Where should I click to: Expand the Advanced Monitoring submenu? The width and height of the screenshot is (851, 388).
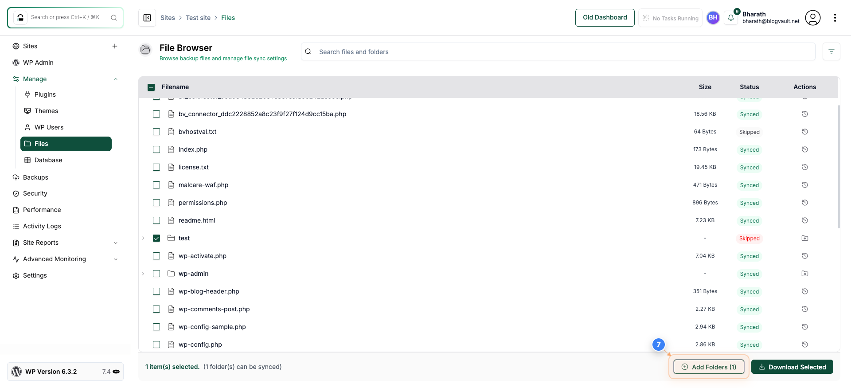[x=116, y=259]
